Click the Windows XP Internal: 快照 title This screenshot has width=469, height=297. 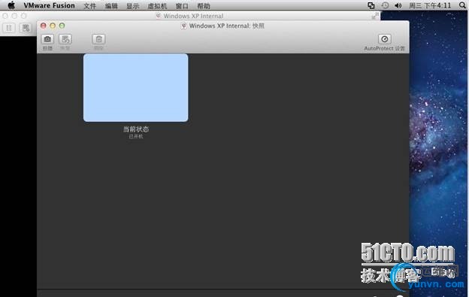click(x=227, y=26)
